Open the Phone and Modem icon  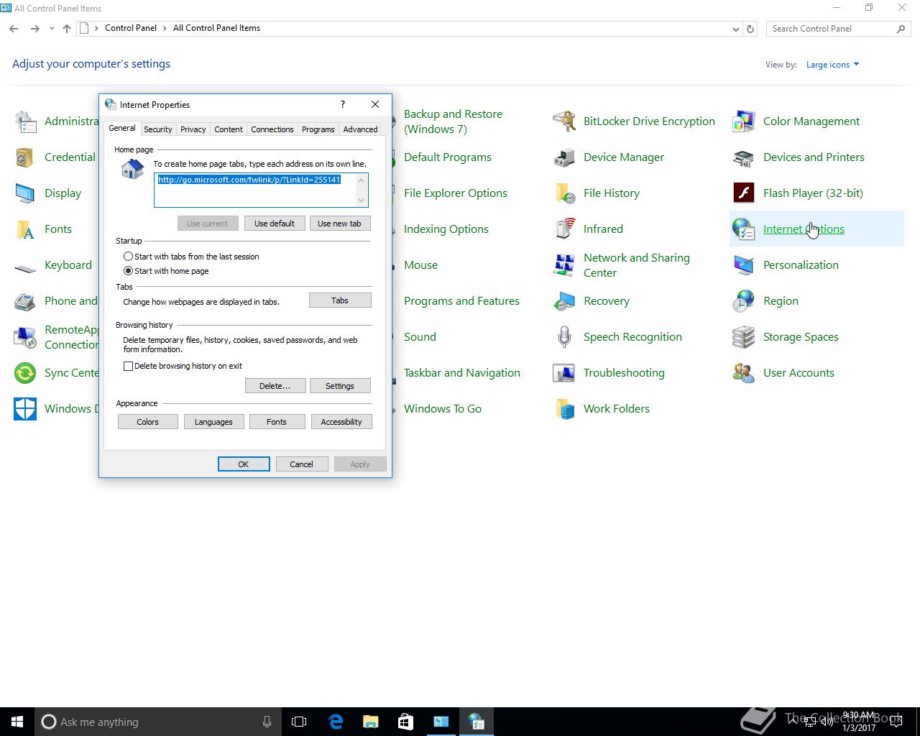[x=25, y=301]
